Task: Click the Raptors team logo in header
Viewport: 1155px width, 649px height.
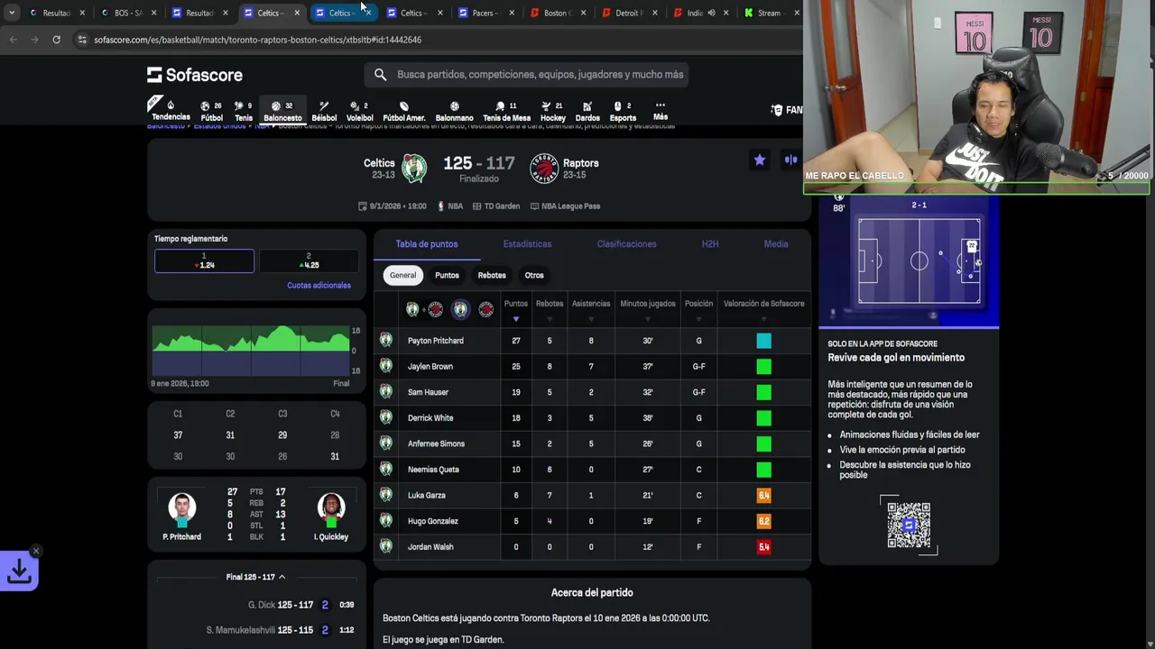Action: pos(544,169)
